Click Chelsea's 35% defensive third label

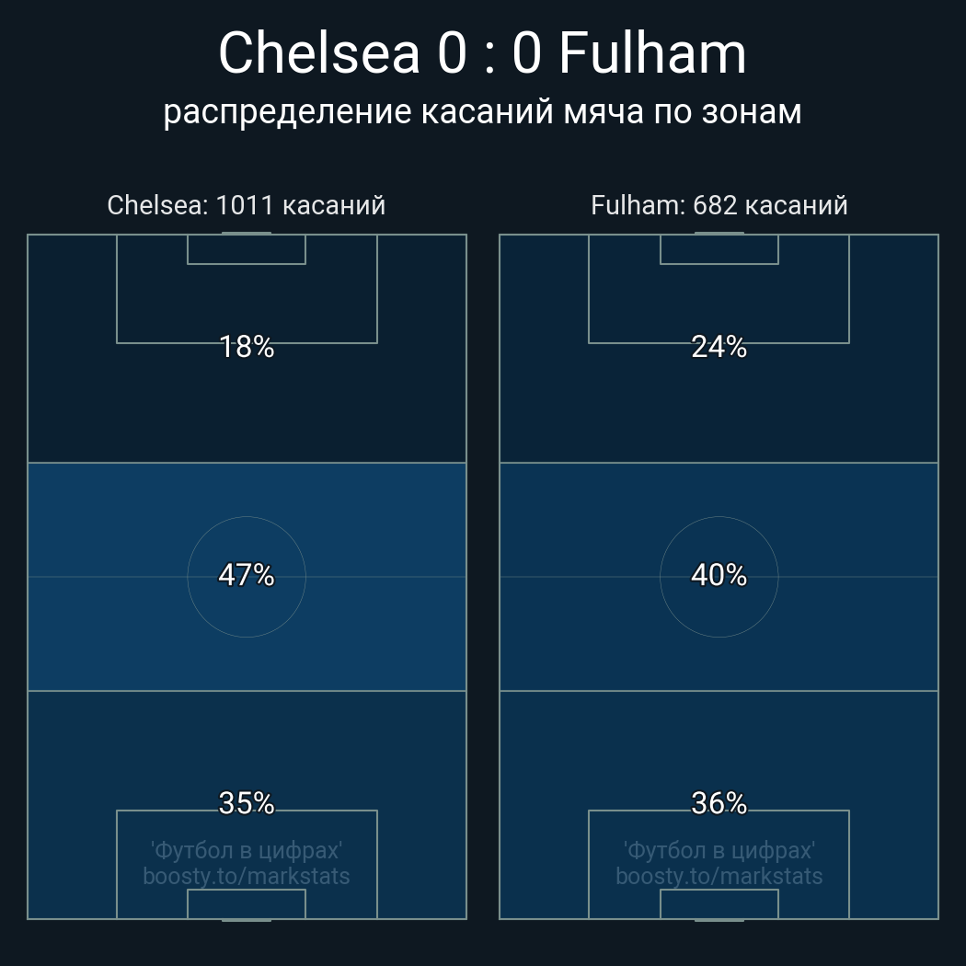(247, 803)
